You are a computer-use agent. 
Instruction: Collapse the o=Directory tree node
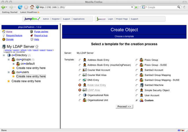pos(4,55)
